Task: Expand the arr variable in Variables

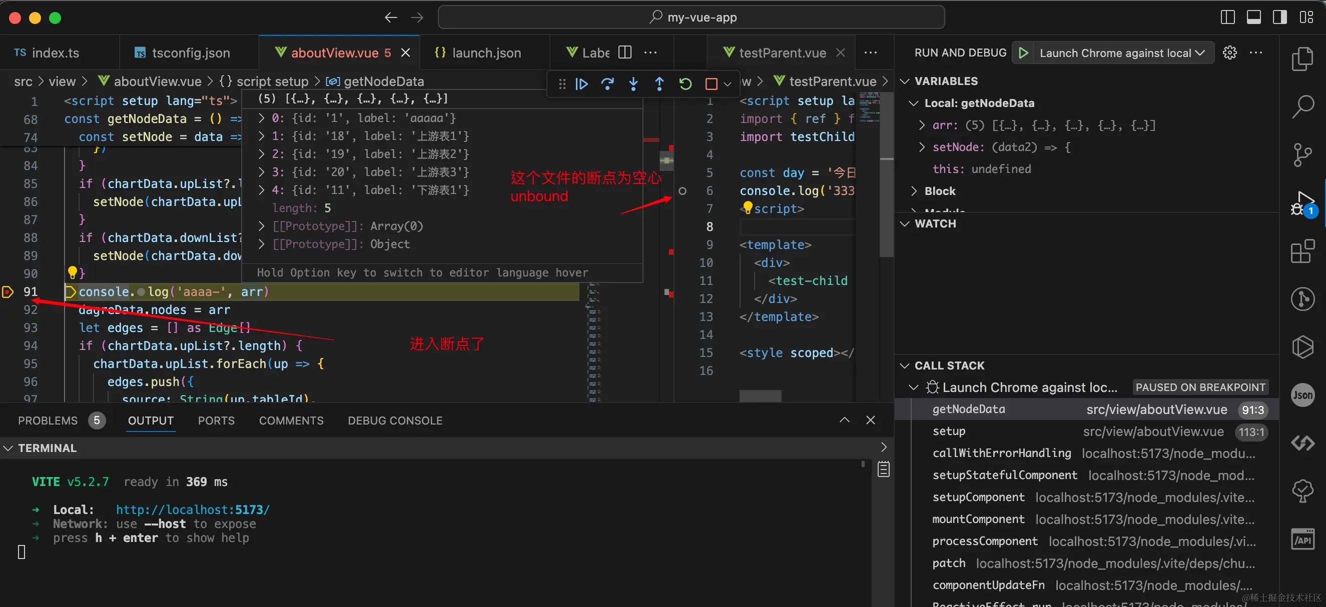Action: [x=921, y=125]
